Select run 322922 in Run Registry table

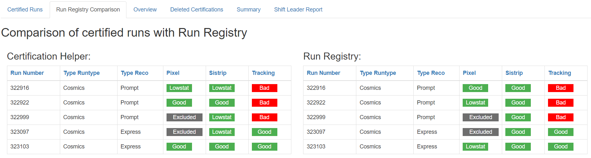point(316,103)
